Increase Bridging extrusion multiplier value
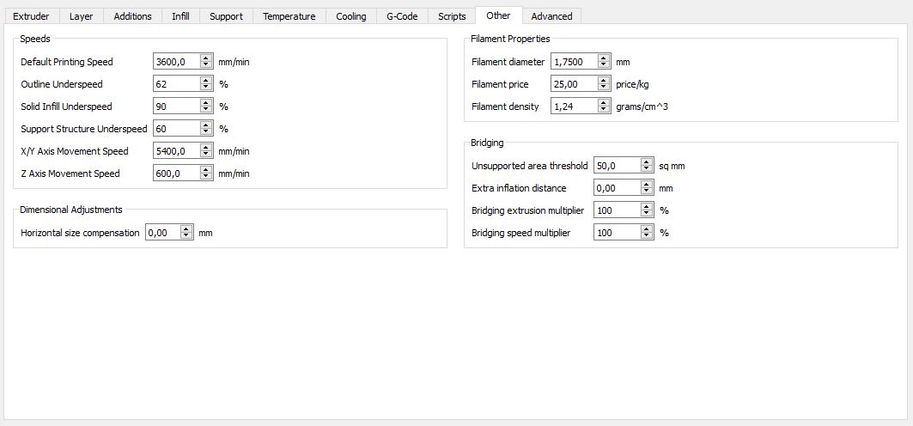This screenshot has height=426, width=913. tap(647, 207)
